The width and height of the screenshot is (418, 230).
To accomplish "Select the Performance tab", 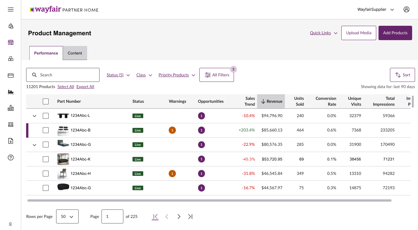I will click(x=46, y=53).
